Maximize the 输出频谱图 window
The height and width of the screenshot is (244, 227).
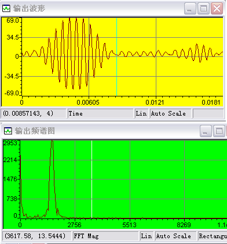click(219, 131)
